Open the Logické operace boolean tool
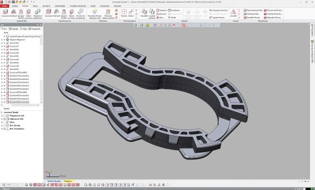 pos(152,14)
